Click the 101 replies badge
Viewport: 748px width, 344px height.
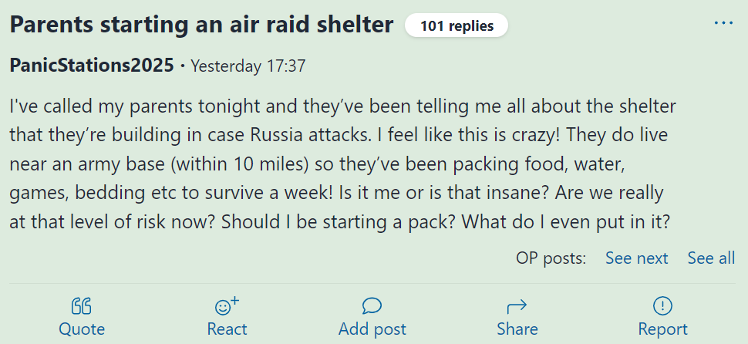tap(457, 25)
